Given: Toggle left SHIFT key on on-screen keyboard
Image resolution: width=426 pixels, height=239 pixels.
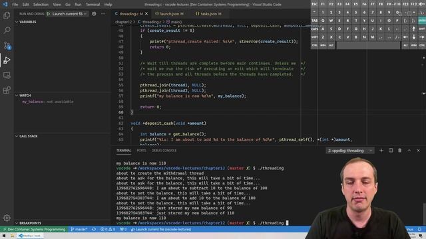Looking at the screenshot, I should coord(314,37).
